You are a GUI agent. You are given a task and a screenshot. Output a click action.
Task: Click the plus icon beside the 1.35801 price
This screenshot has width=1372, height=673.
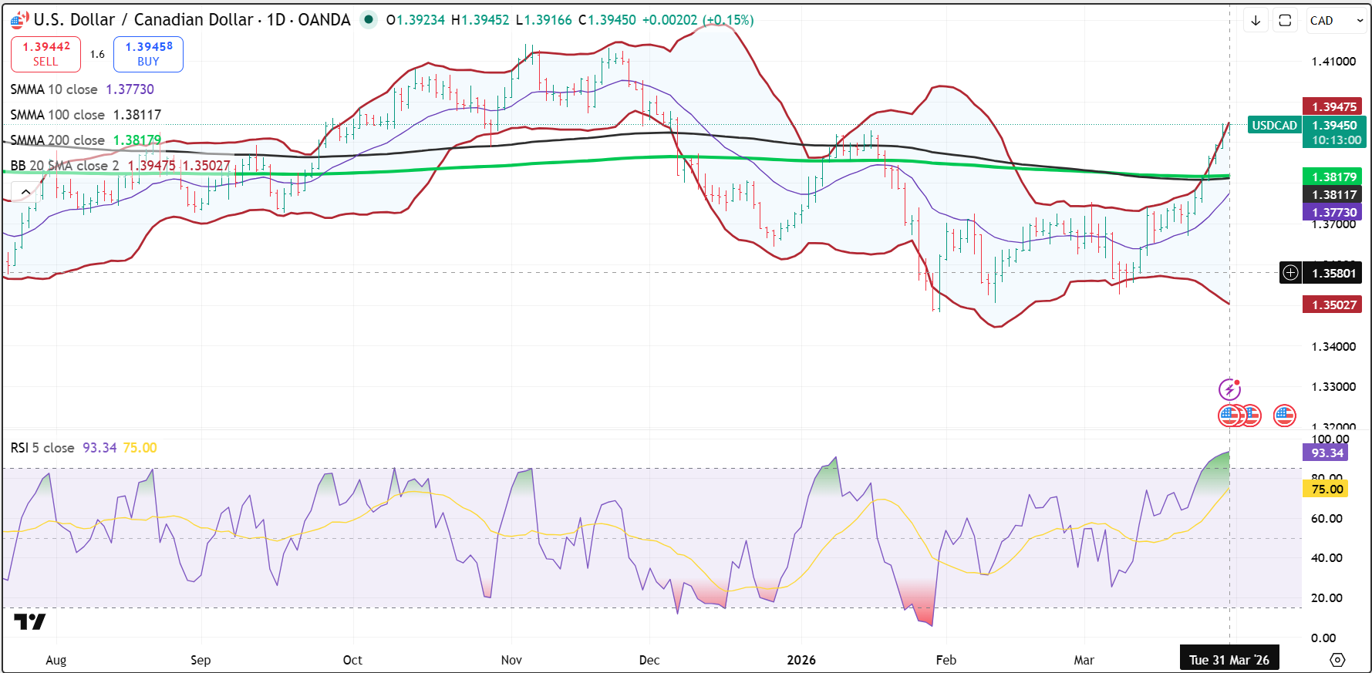tap(1290, 273)
